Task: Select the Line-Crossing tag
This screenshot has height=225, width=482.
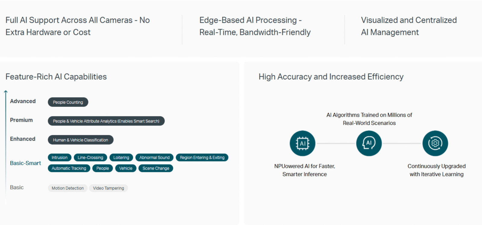Action: tap(90, 158)
